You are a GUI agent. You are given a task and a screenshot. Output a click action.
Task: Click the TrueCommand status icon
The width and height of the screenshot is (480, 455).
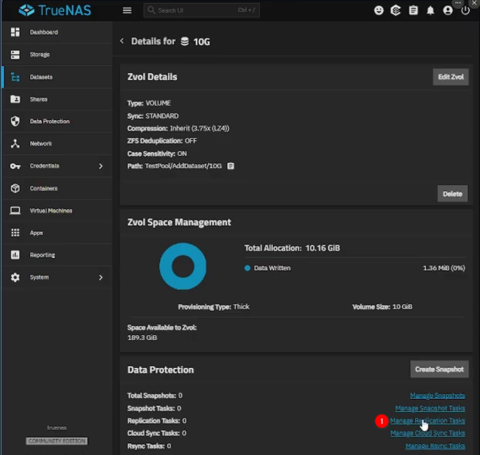point(396,10)
